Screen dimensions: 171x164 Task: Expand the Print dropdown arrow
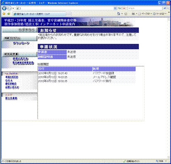pyautogui.click(x=136, y=14)
